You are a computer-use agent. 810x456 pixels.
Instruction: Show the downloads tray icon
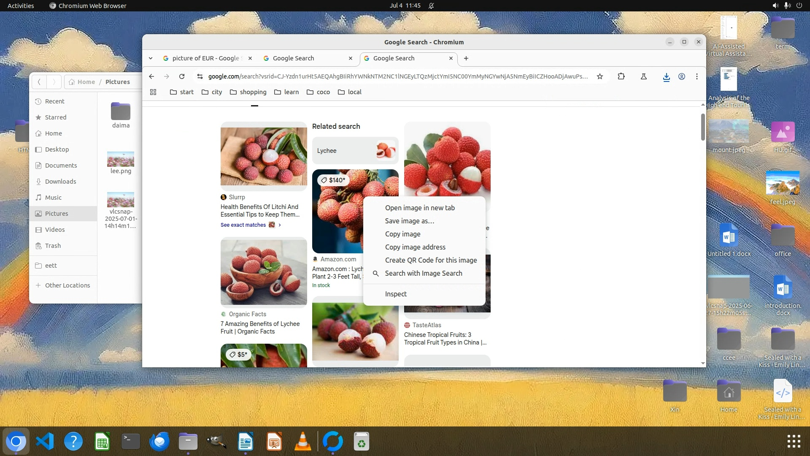click(x=666, y=77)
